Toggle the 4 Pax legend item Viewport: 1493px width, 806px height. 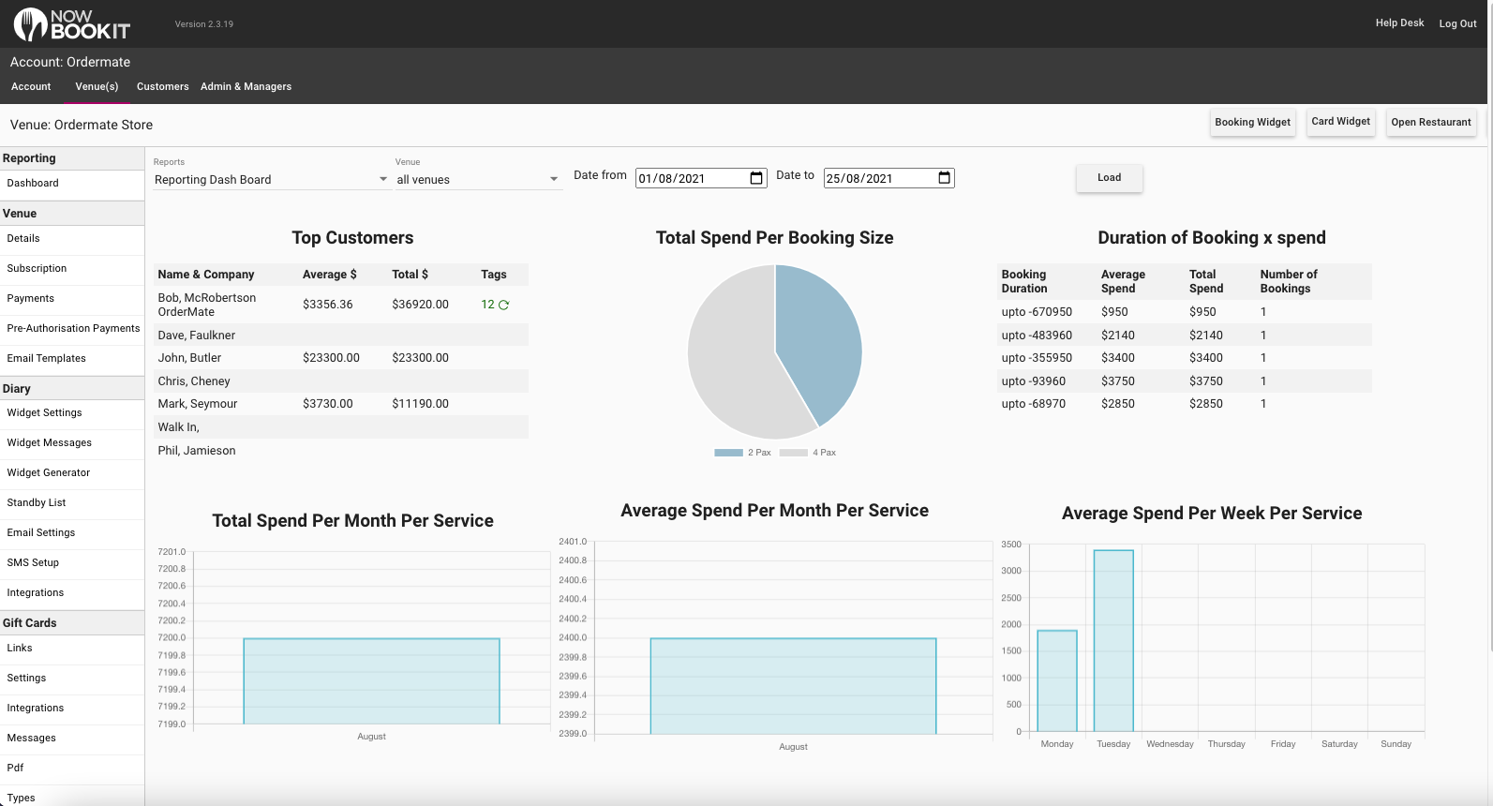pos(808,453)
